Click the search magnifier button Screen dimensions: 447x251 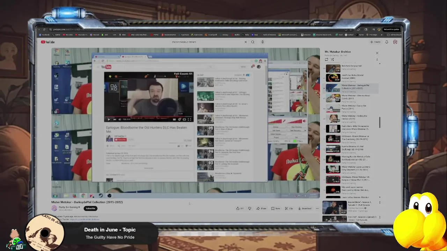click(253, 42)
